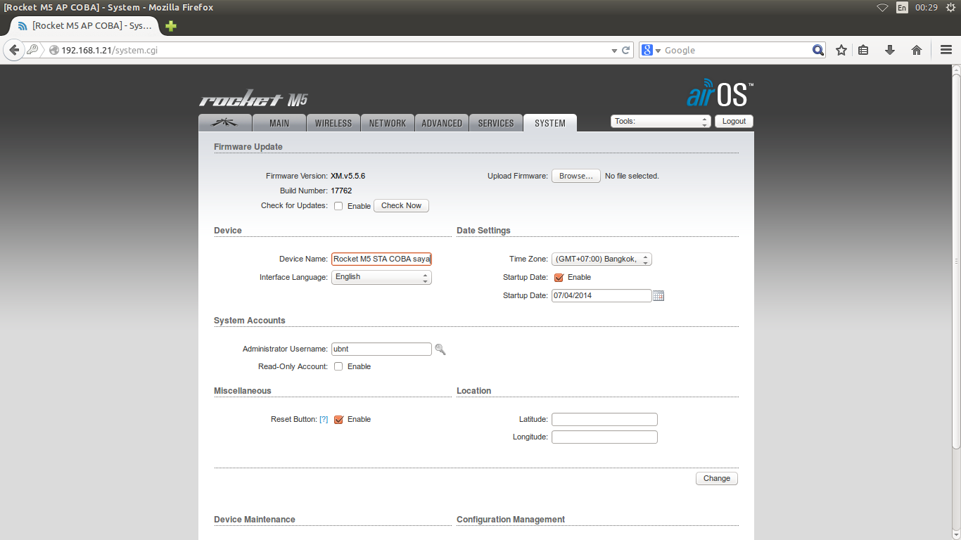
Task: Open the Firefox hamburger menu
Action: pos(946,50)
